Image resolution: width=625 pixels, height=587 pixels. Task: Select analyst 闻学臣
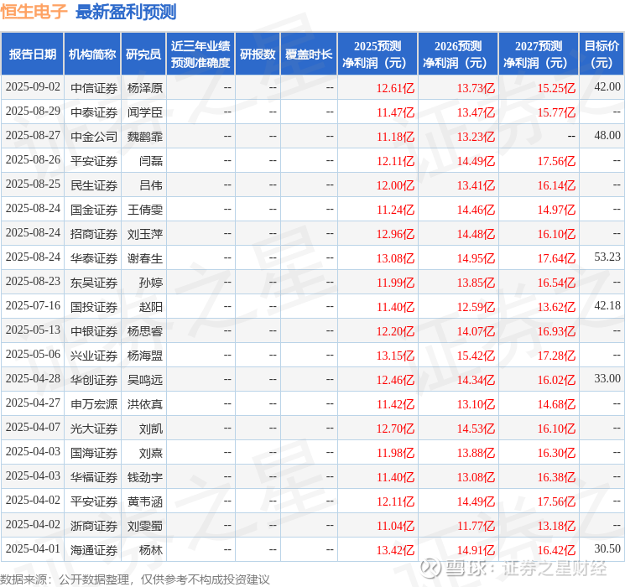(144, 112)
